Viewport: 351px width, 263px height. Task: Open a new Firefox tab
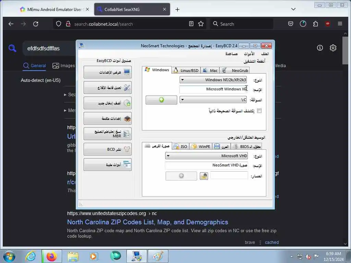pyautogui.click(x=177, y=9)
